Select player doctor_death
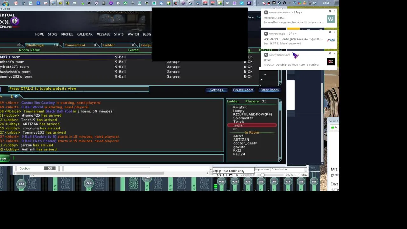The height and width of the screenshot is (229, 407). click(245, 143)
